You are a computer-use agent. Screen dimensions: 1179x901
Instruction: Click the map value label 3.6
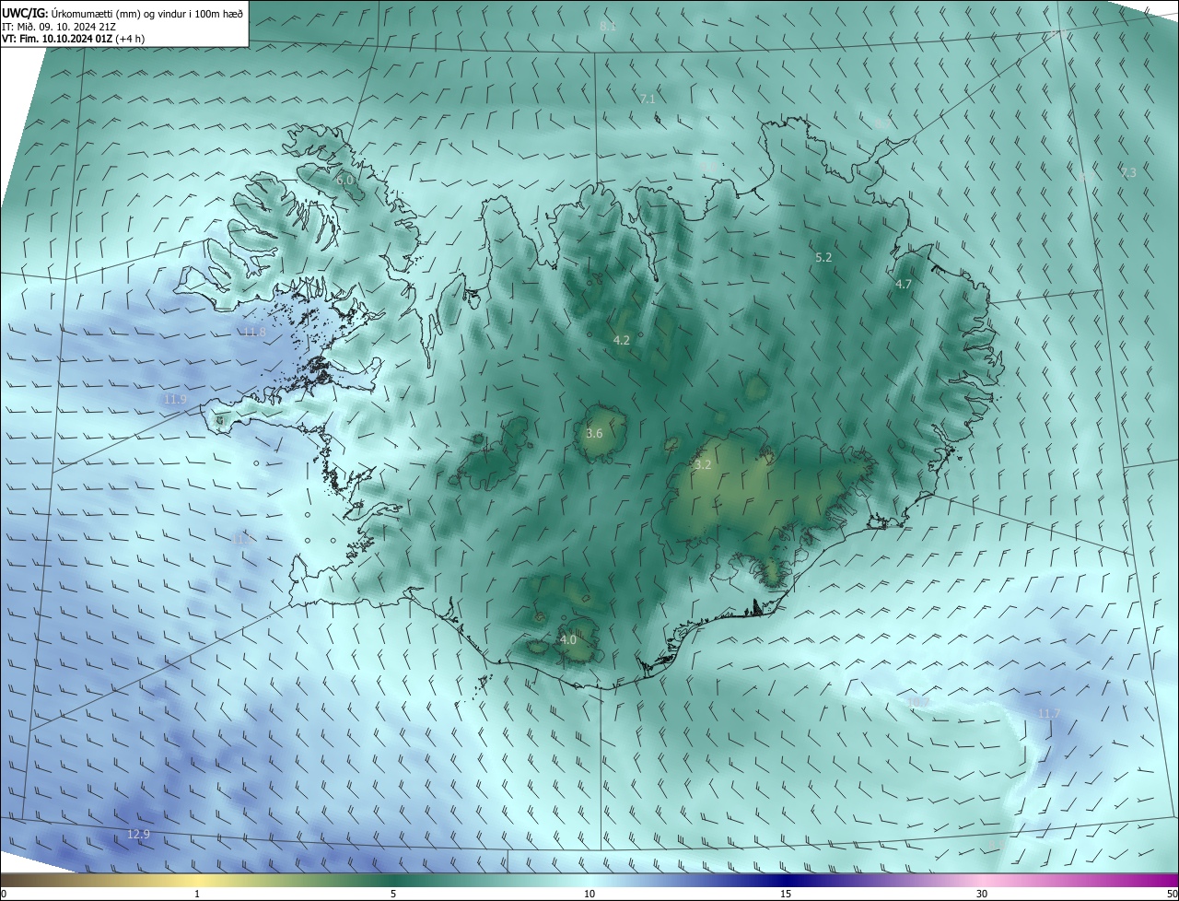pyautogui.click(x=594, y=433)
